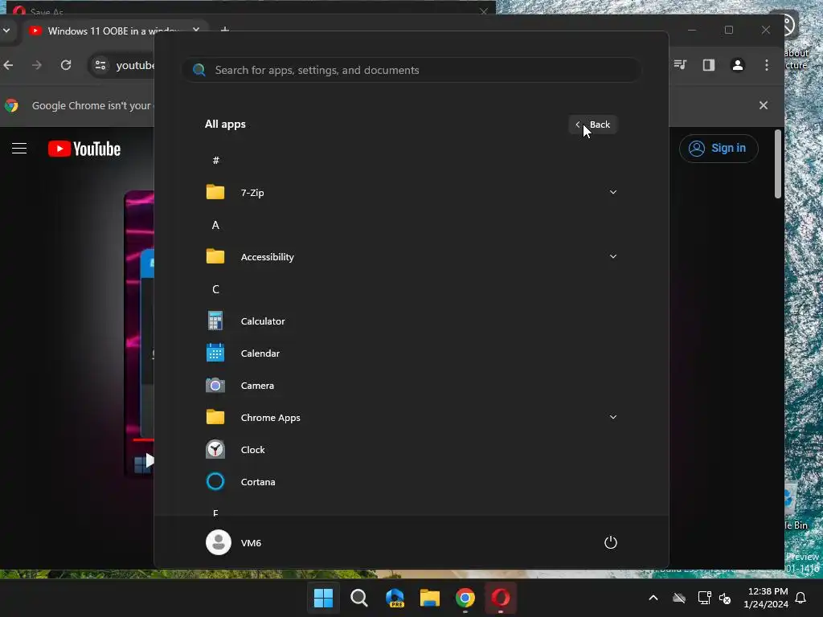
Task: Open the Calculator app
Action: (411, 321)
